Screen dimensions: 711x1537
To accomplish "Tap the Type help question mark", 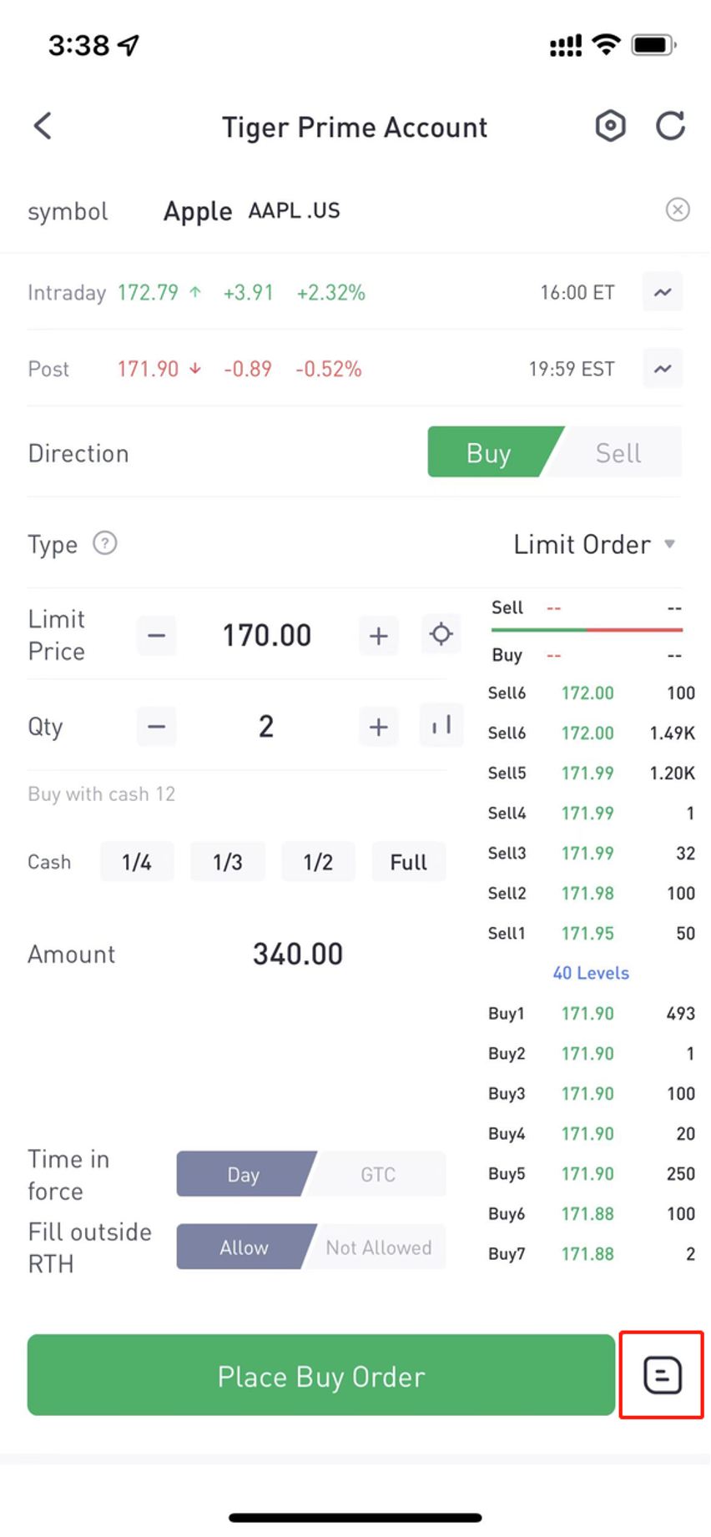I will (104, 543).
